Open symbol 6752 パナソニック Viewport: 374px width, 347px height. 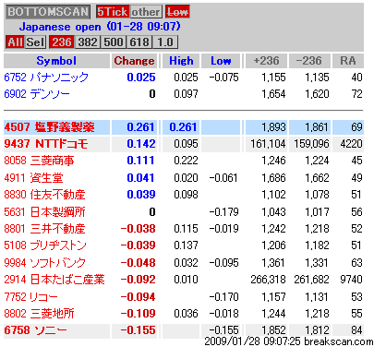coord(46,78)
